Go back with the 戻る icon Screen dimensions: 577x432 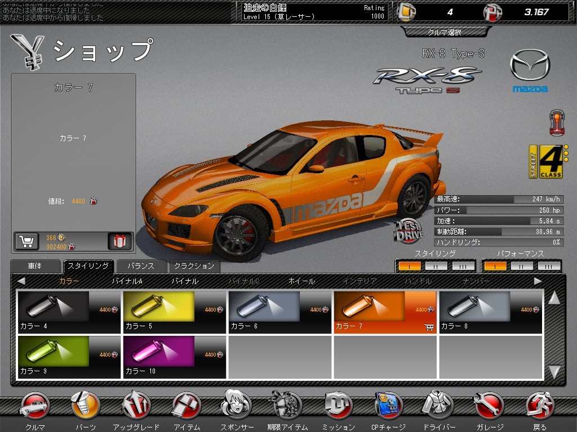coord(540,406)
